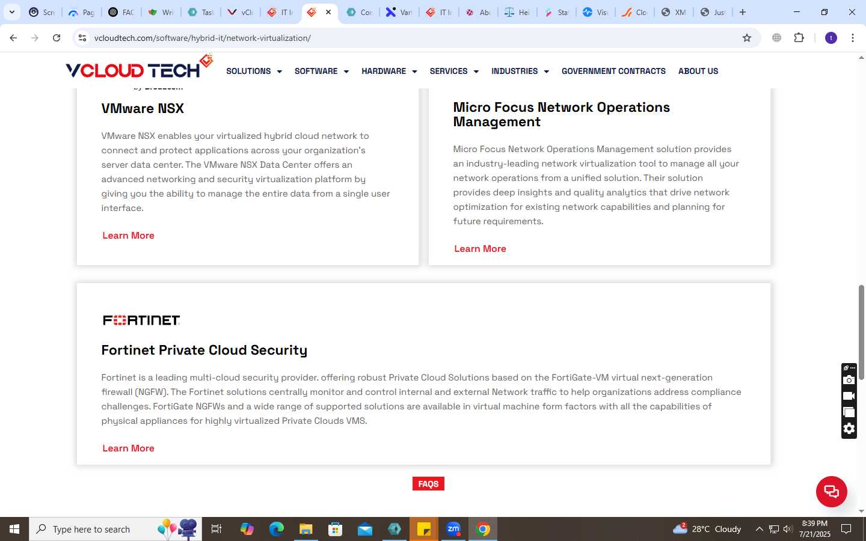Screen dimensions: 866x541
Task: Click the camera screenshot icon on side widget
Action: 849,380
